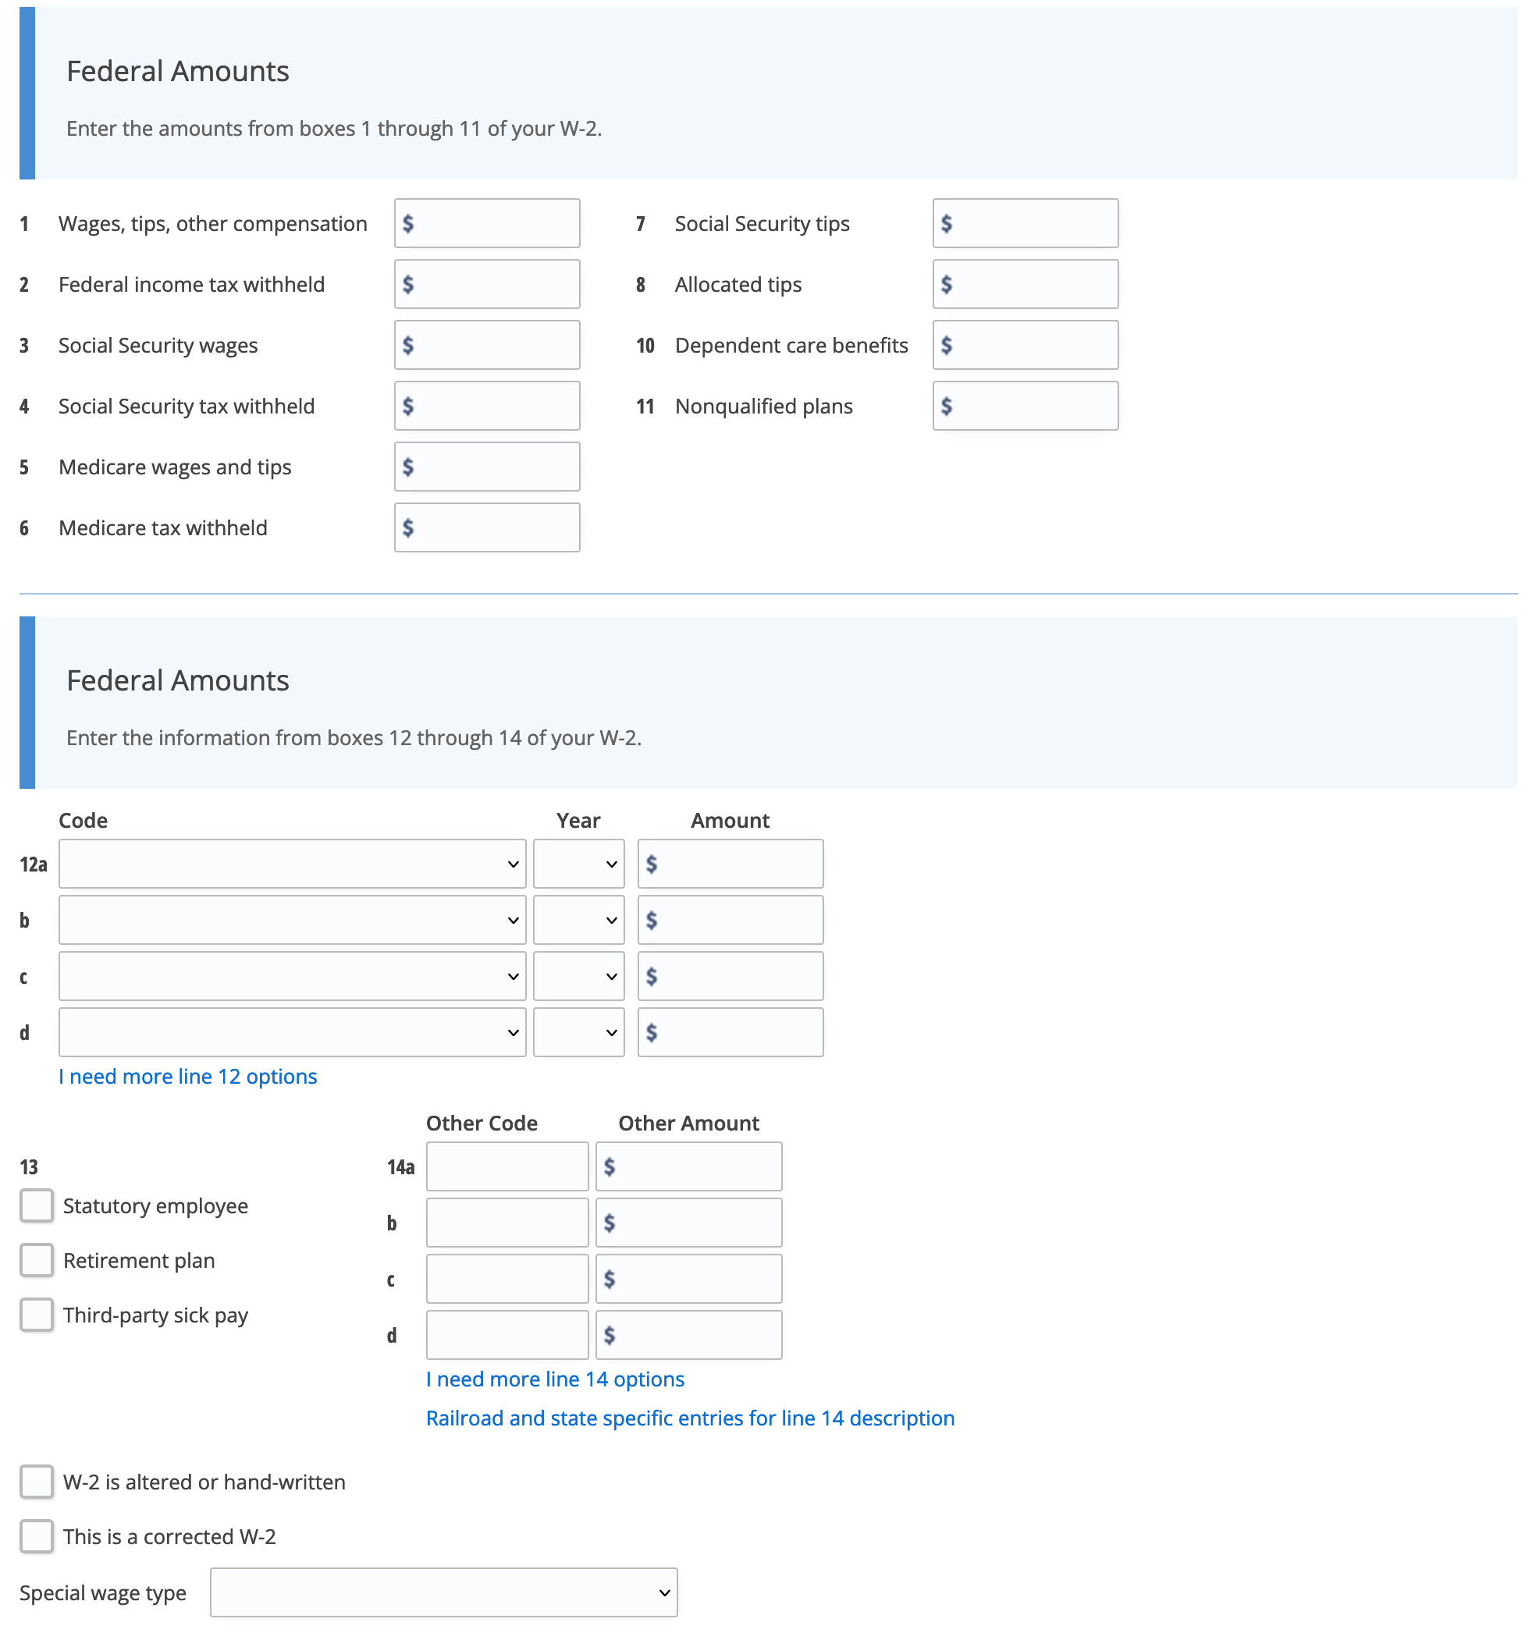Click I need more line 14 options
This screenshot has width=1532, height=1633.
(x=557, y=1376)
